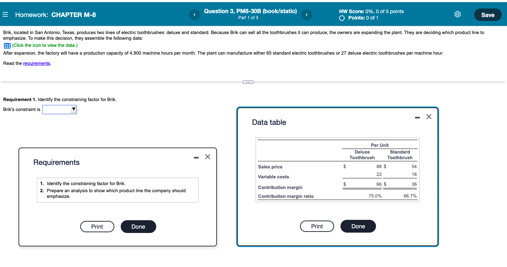
Task: Minimize the Data table dialog
Action: click(417, 117)
